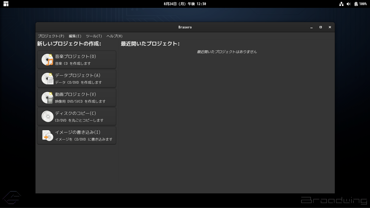Start 音楽プロジェクト(O) audio CD project
Image resolution: width=370 pixels, height=208 pixels.
pos(77,60)
